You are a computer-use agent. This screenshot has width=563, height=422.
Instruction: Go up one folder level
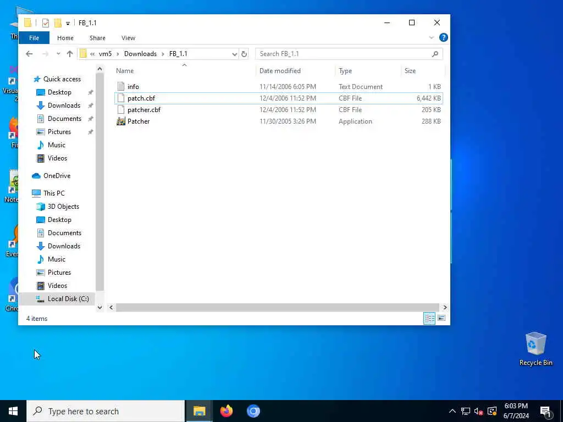70,54
